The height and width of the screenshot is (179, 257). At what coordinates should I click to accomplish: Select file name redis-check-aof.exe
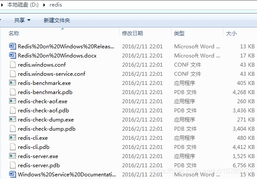[x=43, y=101]
